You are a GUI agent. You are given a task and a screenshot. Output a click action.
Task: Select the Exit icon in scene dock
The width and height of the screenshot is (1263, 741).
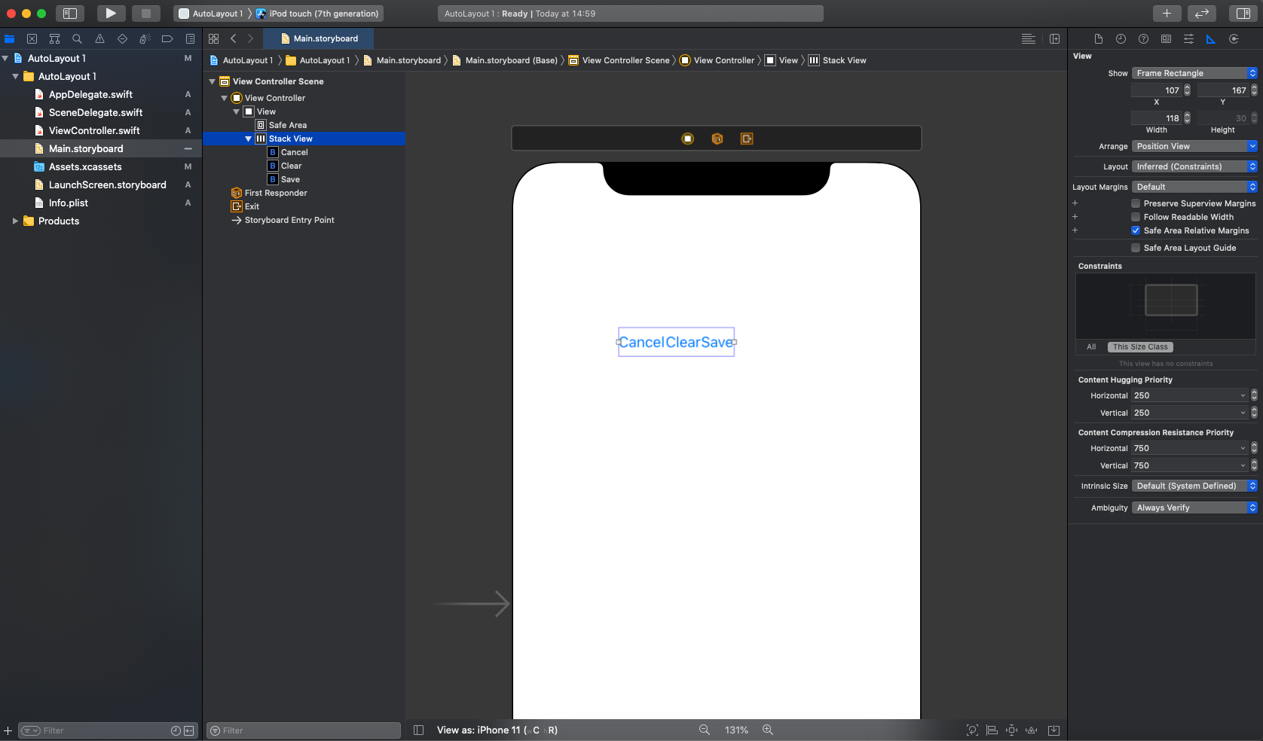[747, 139]
